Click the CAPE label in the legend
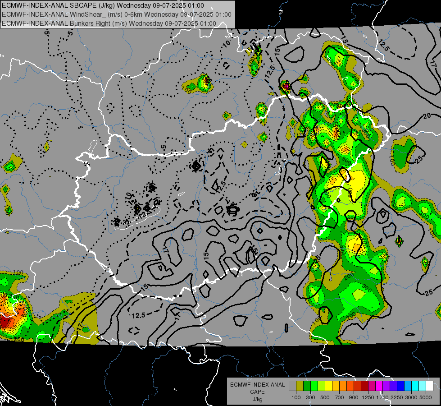441x406 pixels. tap(257, 392)
